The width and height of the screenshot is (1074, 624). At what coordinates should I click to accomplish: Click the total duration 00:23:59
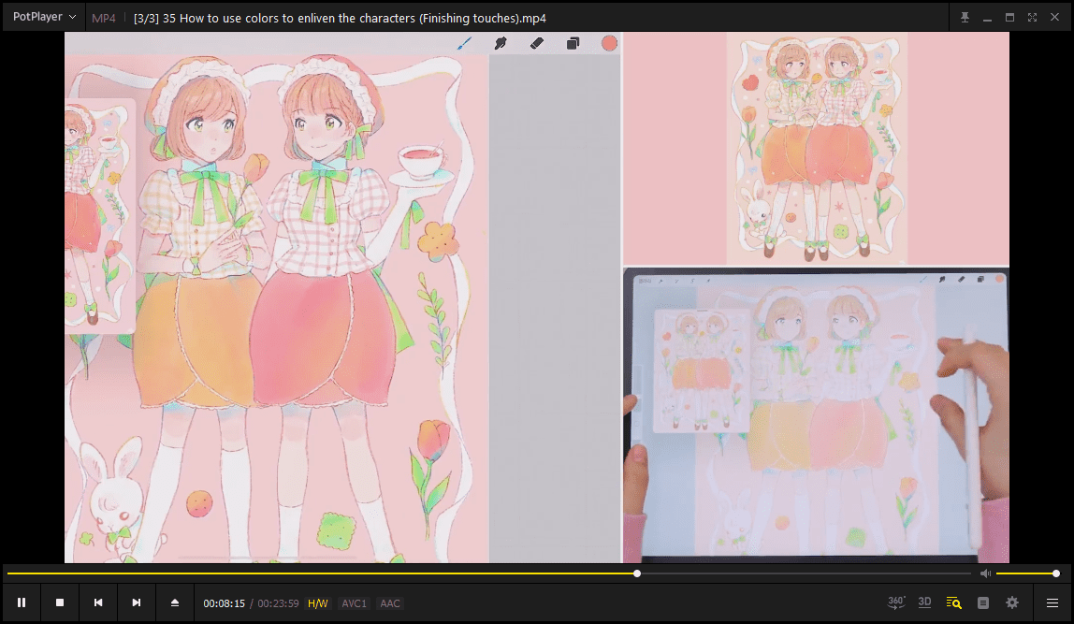point(278,603)
